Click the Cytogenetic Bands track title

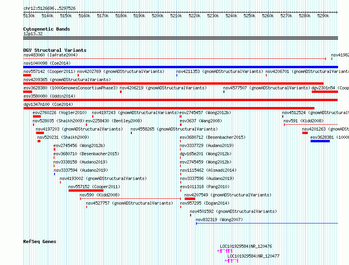click(x=47, y=29)
